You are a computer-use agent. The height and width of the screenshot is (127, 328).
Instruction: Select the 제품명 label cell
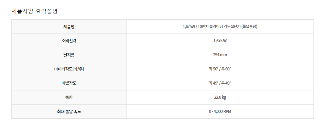69,27
